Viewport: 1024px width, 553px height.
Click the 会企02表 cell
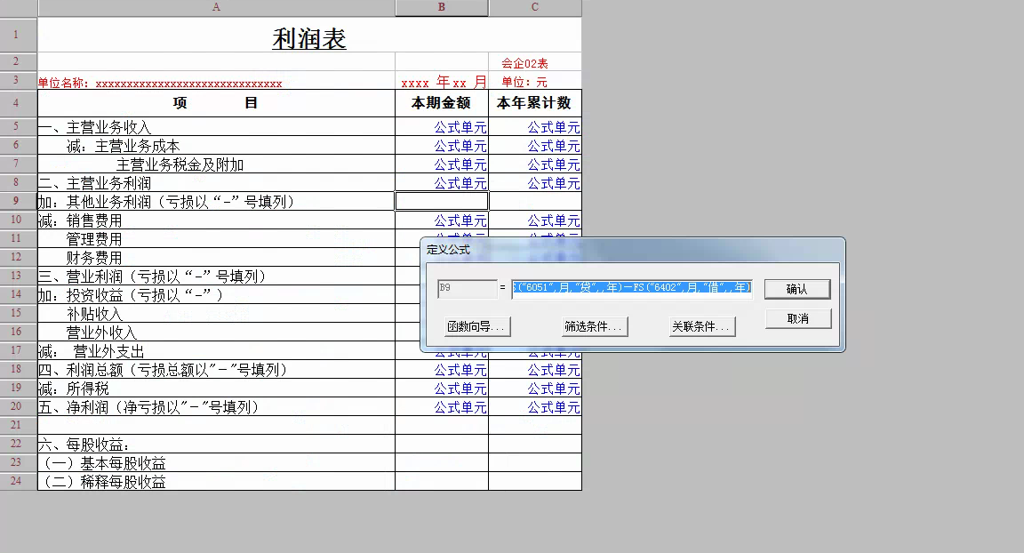[535, 62]
